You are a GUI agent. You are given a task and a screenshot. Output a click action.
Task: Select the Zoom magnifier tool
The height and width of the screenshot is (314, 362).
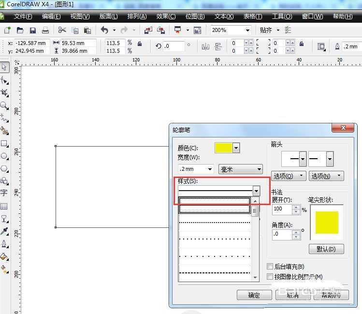click(4, 105)
